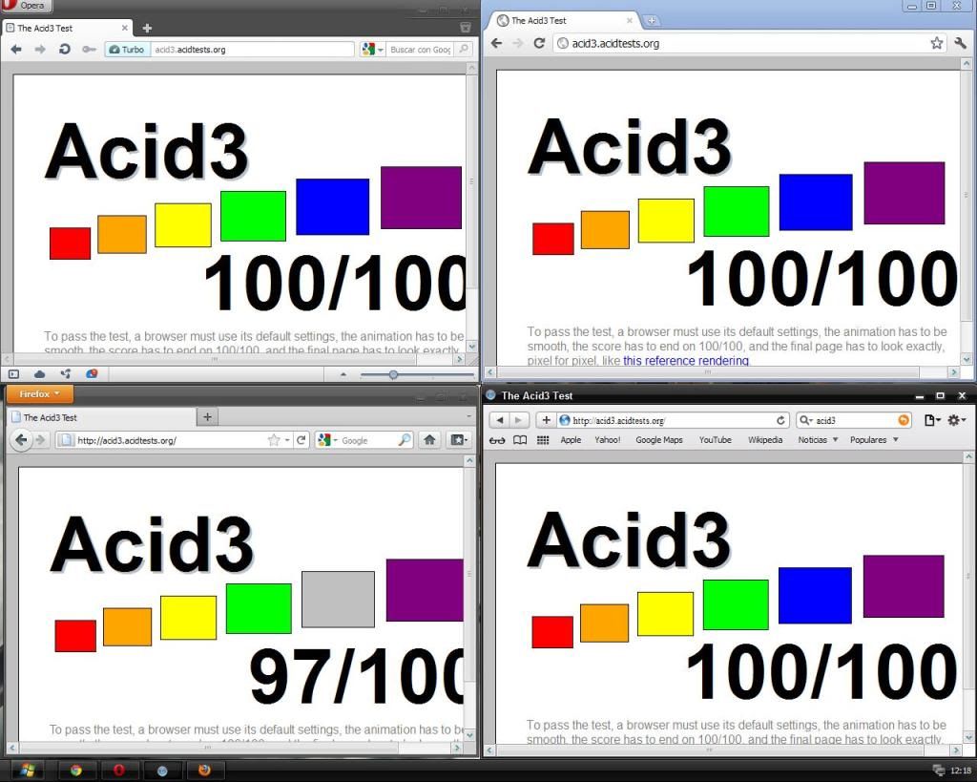Go back in the Firefox window
977x782 pixels.
click(x=21, y=439)
